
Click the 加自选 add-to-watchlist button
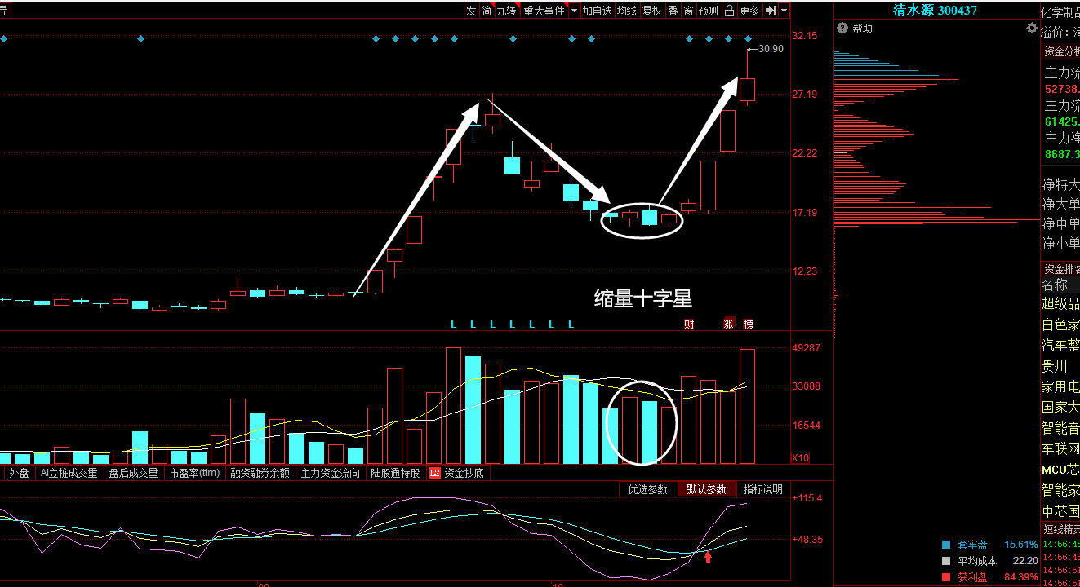point(597,9)
